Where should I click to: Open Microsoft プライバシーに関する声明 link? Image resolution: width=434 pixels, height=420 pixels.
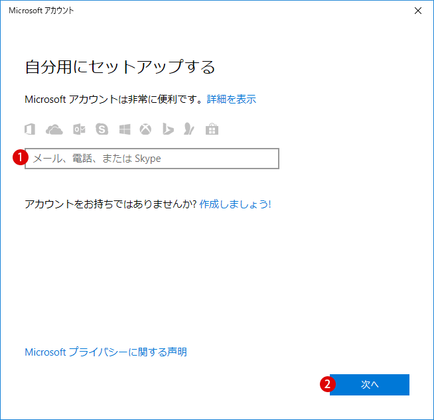pos(106,352)
